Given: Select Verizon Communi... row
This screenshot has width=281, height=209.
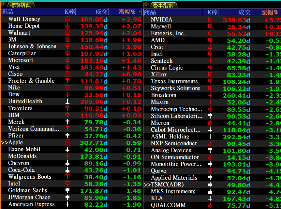Looking at the screenshot, I should pyautogui.click(x=71, y=129).
